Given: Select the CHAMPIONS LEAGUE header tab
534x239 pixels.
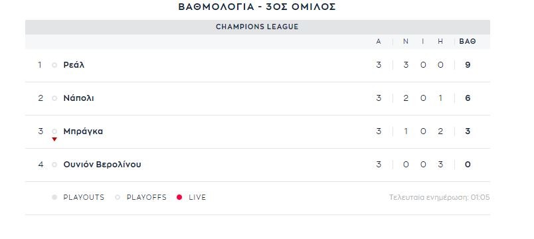Looking at the screenshot, I should coord(258,27).
